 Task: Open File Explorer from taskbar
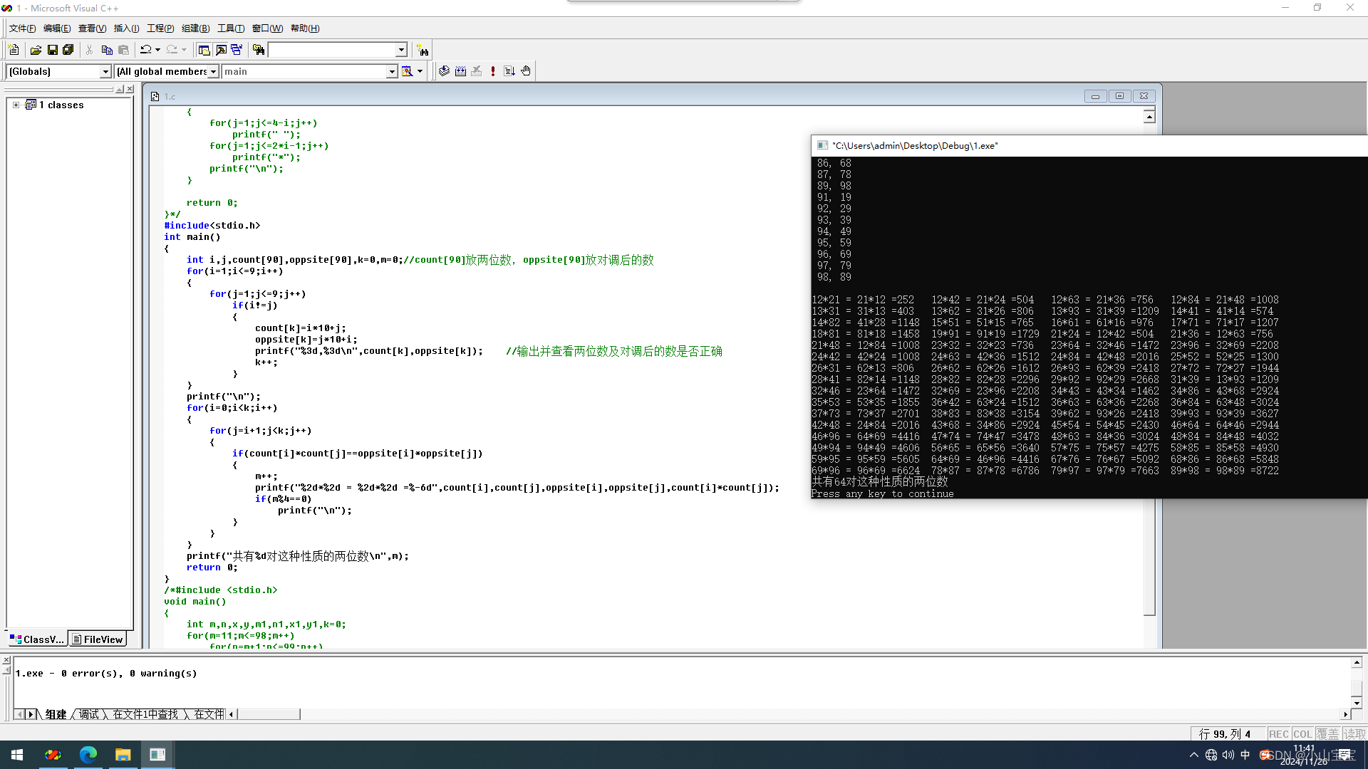click(123, 755)
